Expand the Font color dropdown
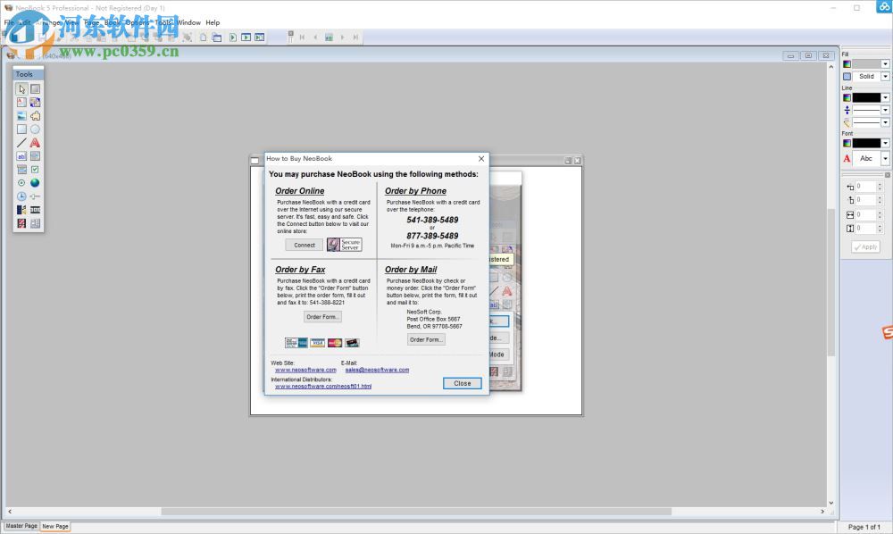This screenshot has height=534, width=893. [886, 144]
